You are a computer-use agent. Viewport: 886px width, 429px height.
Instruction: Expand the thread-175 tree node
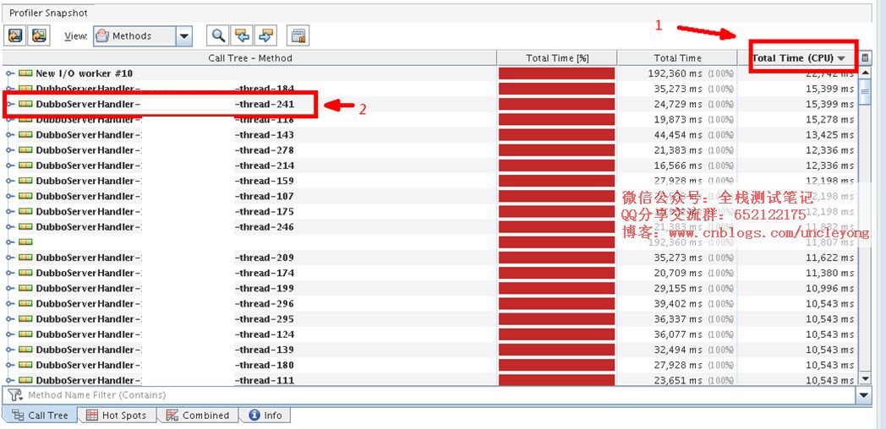coord(9,212)
